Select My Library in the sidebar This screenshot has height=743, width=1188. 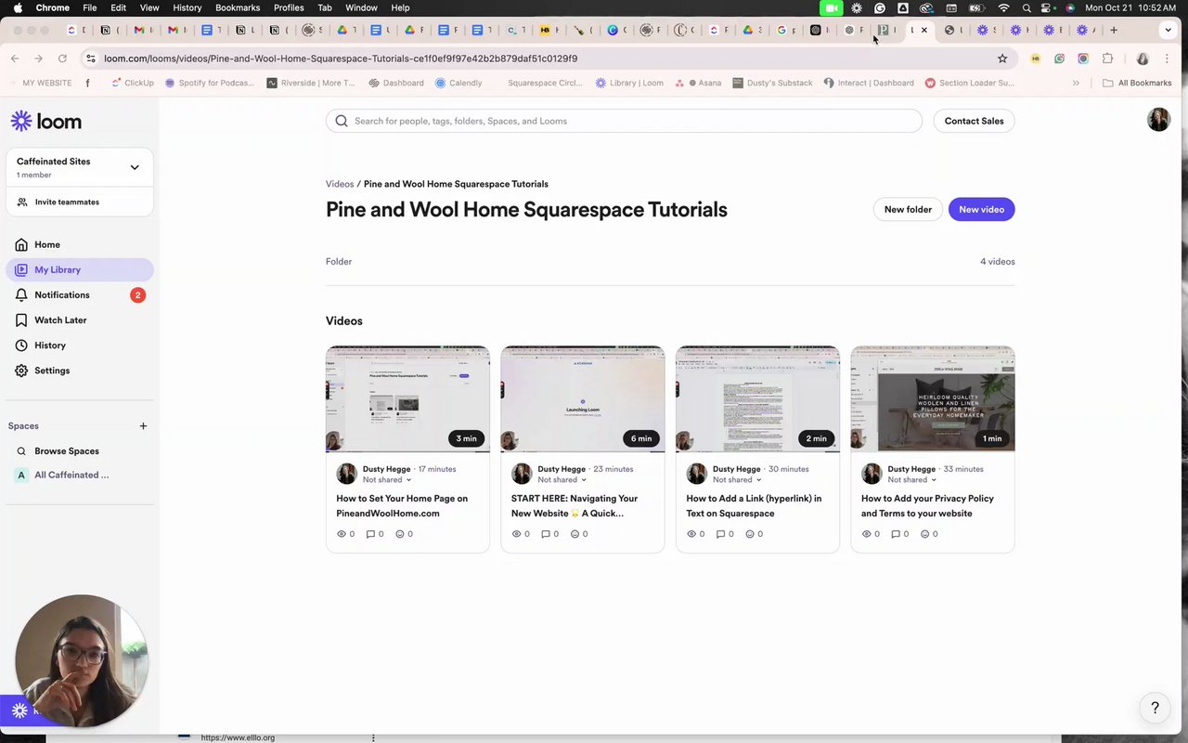pyautogui.click(x=80, y=269)
